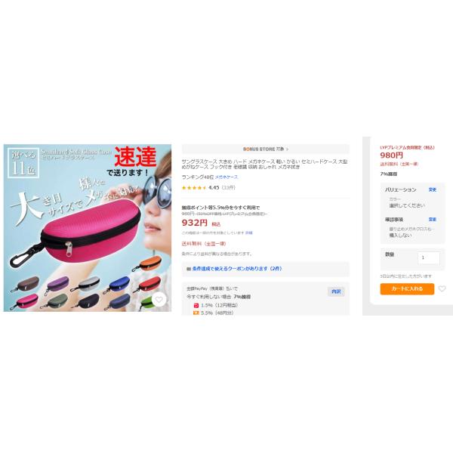453x453 pixels.
Task: Click the 送料無料（全国一律）shipping link
Action: tap(204, 244)
